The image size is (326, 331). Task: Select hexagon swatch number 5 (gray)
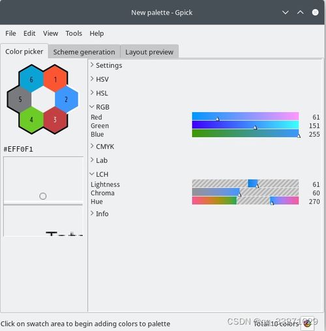pyautogui.click(x=20, y=99)
